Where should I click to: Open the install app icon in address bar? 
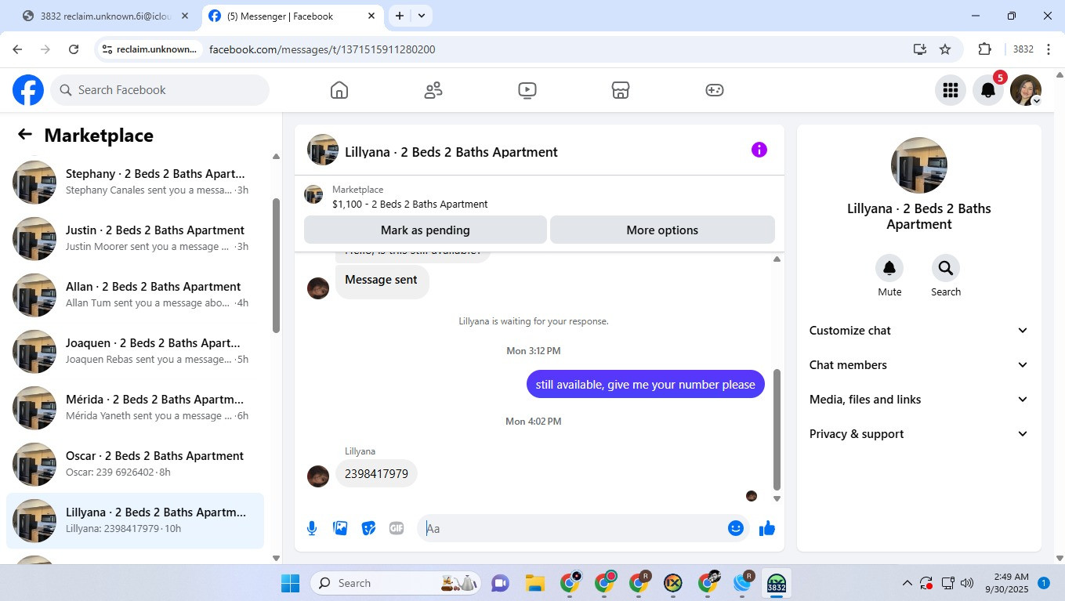pos(920,49)
